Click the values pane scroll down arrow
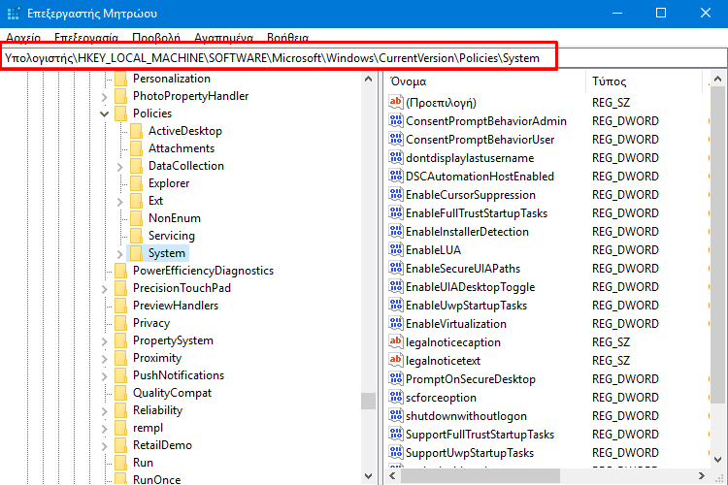This screenshot has width=728, height=485. pos(717,460)
